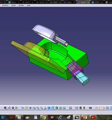Click Fit All In view icon
The height and width of the screenshot is (120, 112).
point(27,108)
